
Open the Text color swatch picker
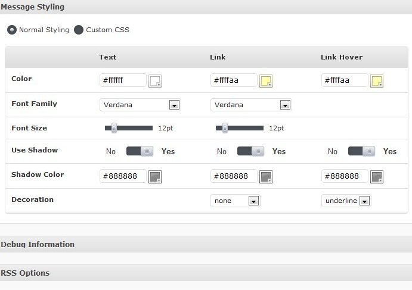pyautogui.click(x=155, y=81)
